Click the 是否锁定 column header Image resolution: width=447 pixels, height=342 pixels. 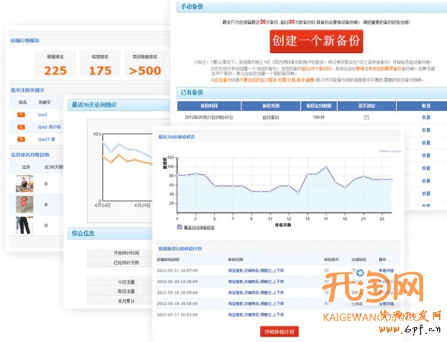click(x=366, y=106)
